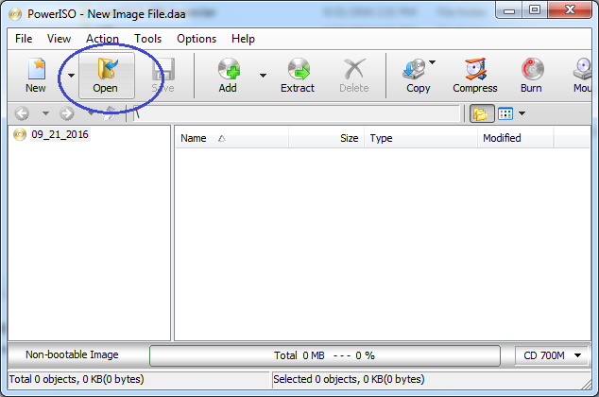Open the Action menu

pos(102,39)
